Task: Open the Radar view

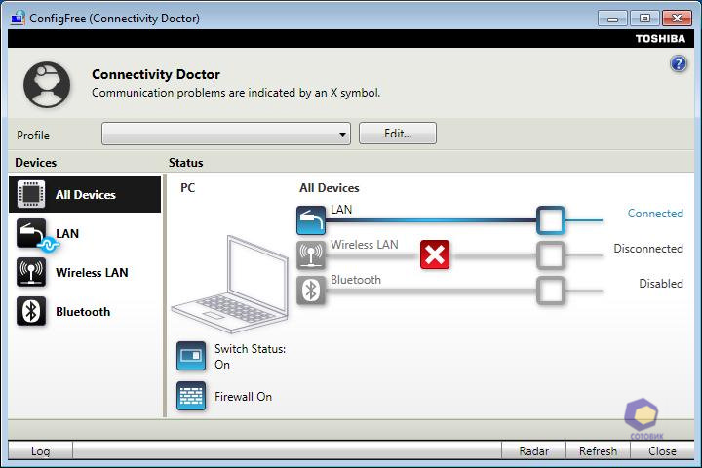Action: 533,450
